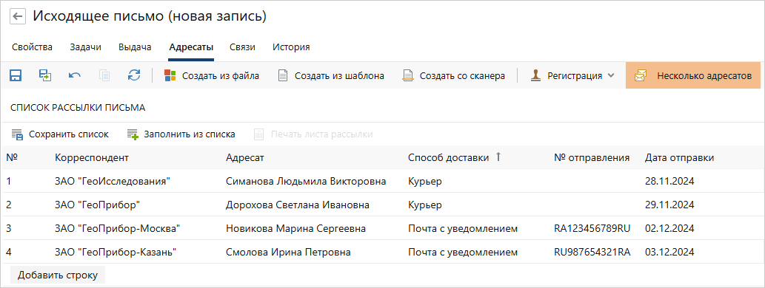
Task: Open the Связи tab
Action: click(x=242, y=47)
